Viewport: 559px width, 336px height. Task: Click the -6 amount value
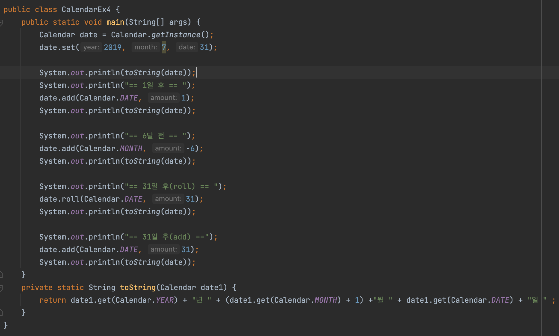pyautogui.click(x=190, y=148)
